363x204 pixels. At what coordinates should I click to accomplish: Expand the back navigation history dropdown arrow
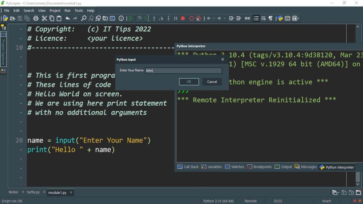click(214, 18)
